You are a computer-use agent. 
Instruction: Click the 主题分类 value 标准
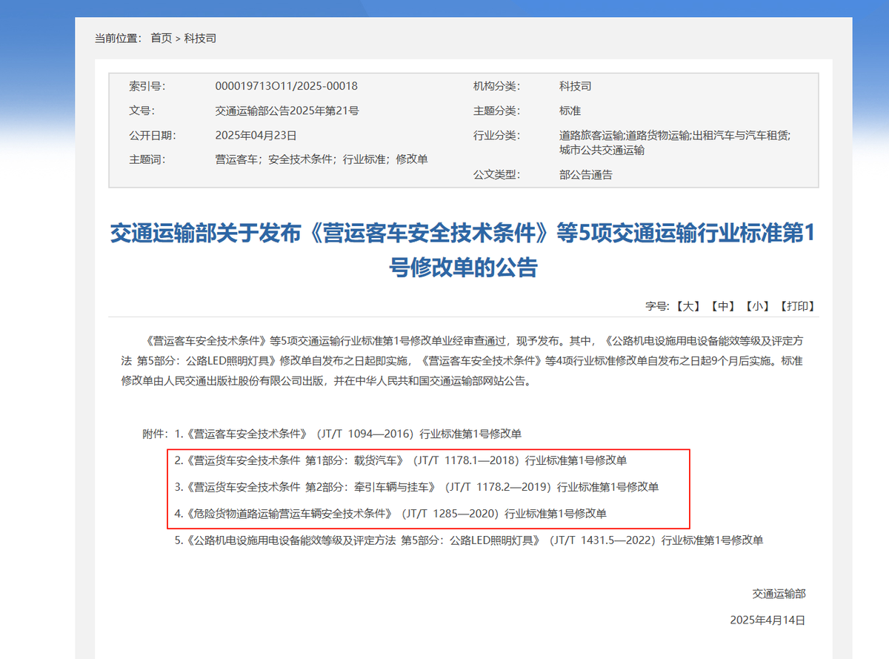coord(570,110)
